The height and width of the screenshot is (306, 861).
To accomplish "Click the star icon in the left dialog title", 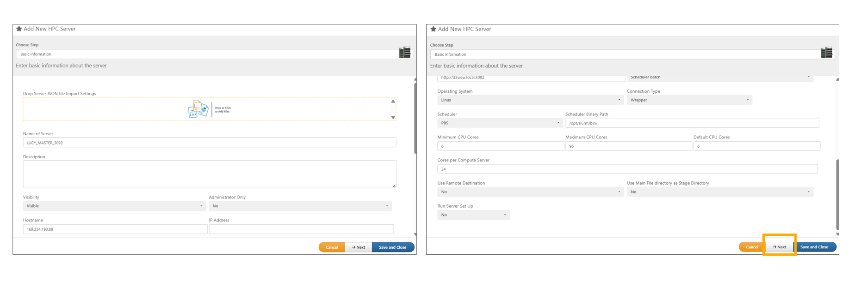I will pyautogui.click(x=19, y=29).
